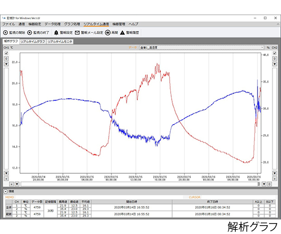Stop monitoring via the 監視の終了 icon
281x234 pixels.
(x=30, y=33)
